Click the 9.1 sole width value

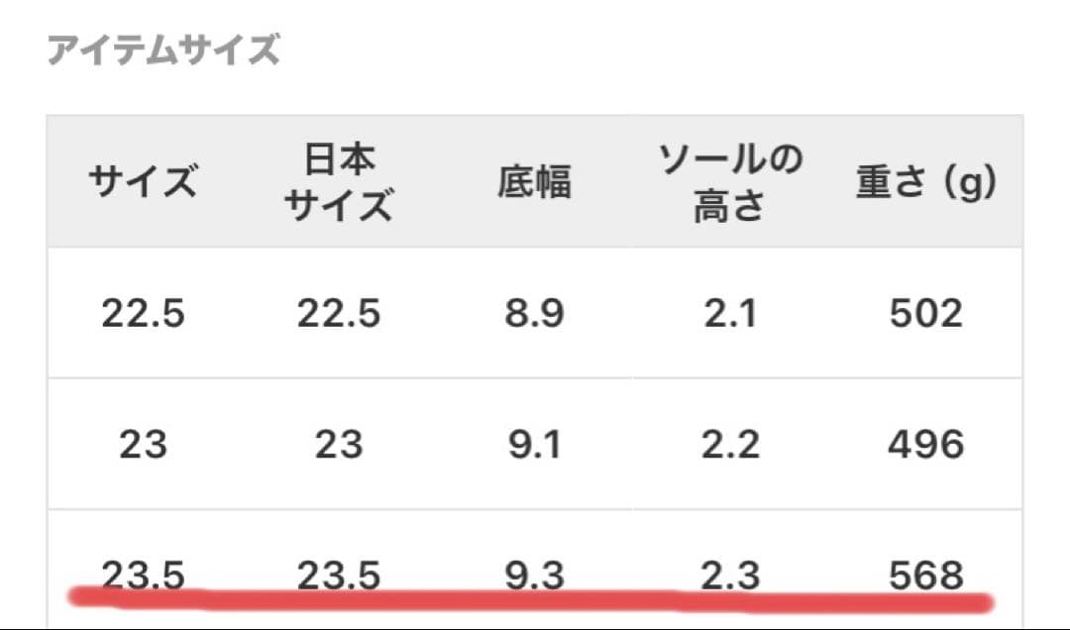click(x=534, y=444)
